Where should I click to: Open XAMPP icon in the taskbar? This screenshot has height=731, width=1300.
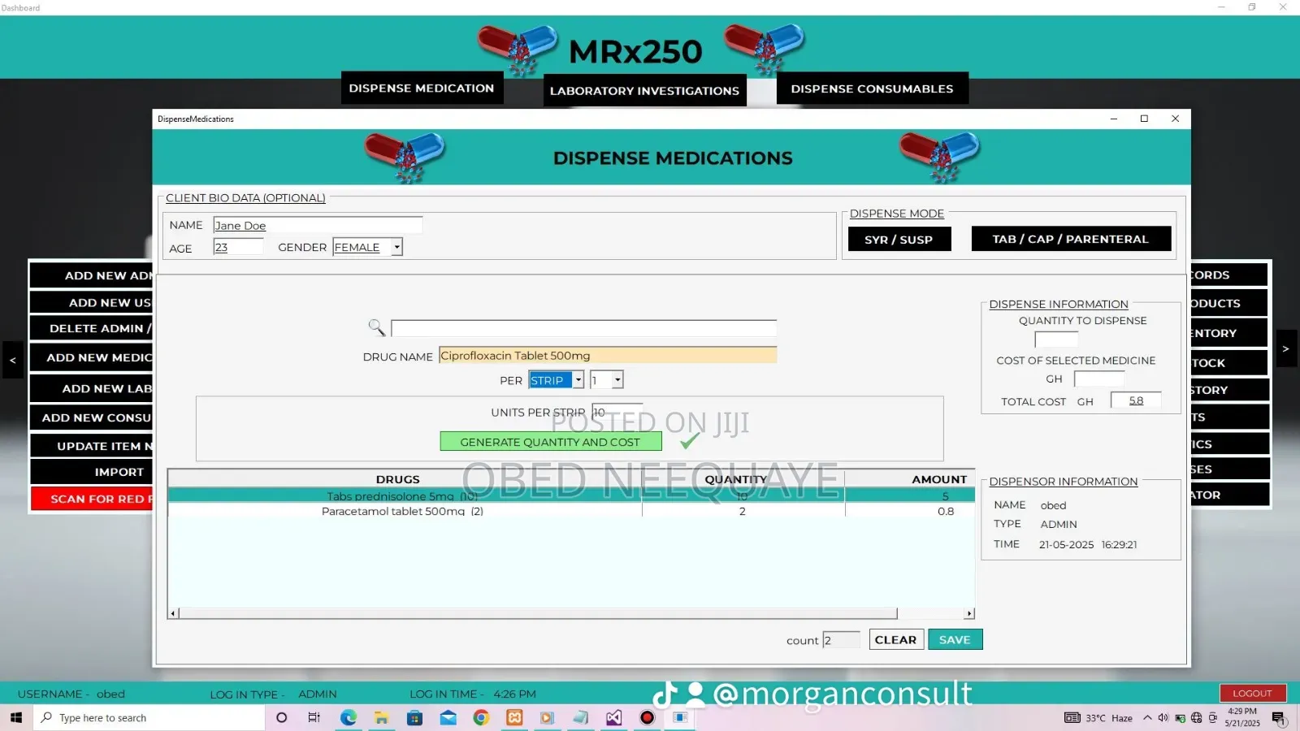pos(514,717)
